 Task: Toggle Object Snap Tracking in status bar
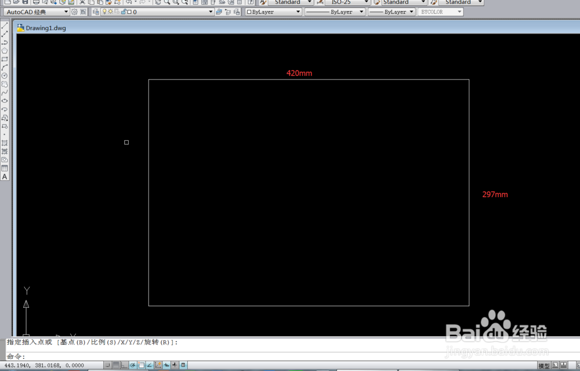point(150,365)
